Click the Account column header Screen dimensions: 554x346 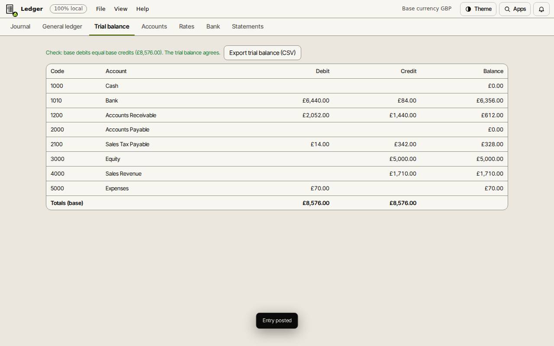(116, 71)
